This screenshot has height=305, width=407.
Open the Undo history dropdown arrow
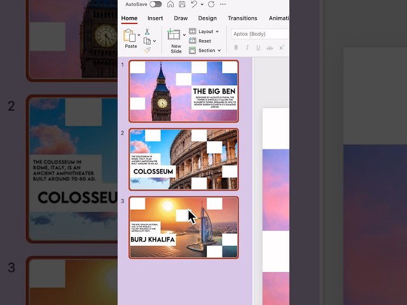[x=202, y=4]
